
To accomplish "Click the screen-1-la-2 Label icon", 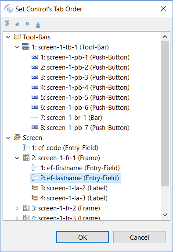I will coord(35,188).
